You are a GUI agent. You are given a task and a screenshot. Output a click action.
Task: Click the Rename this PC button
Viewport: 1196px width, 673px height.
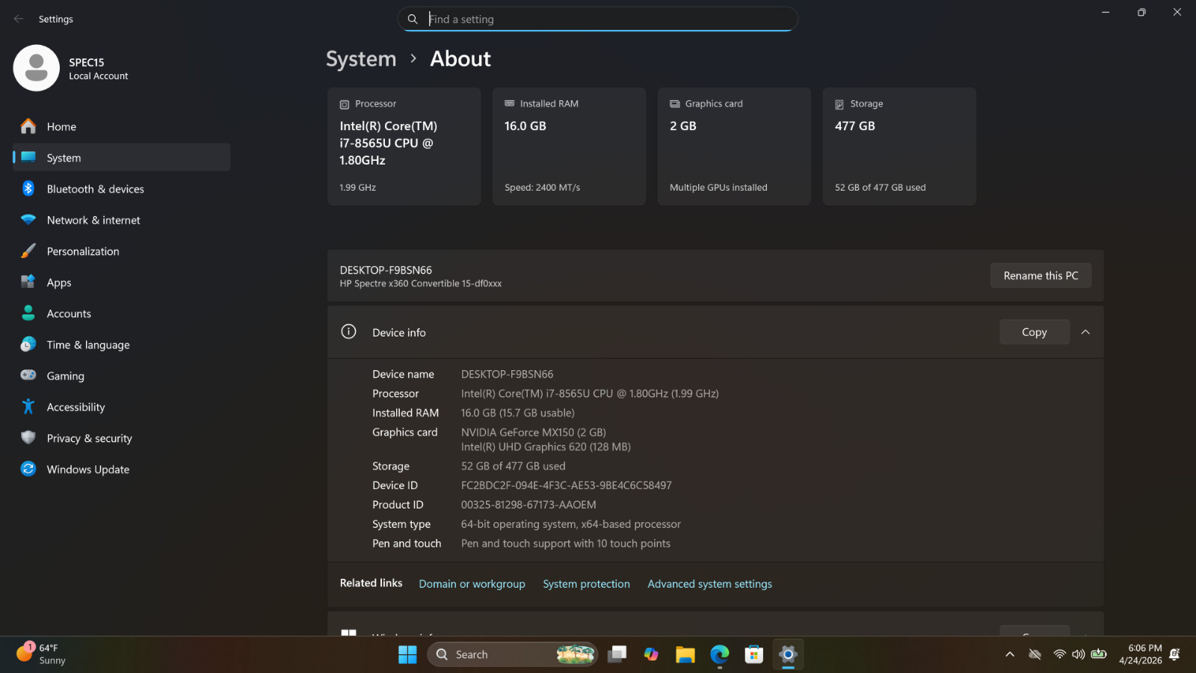point(1041,275)
